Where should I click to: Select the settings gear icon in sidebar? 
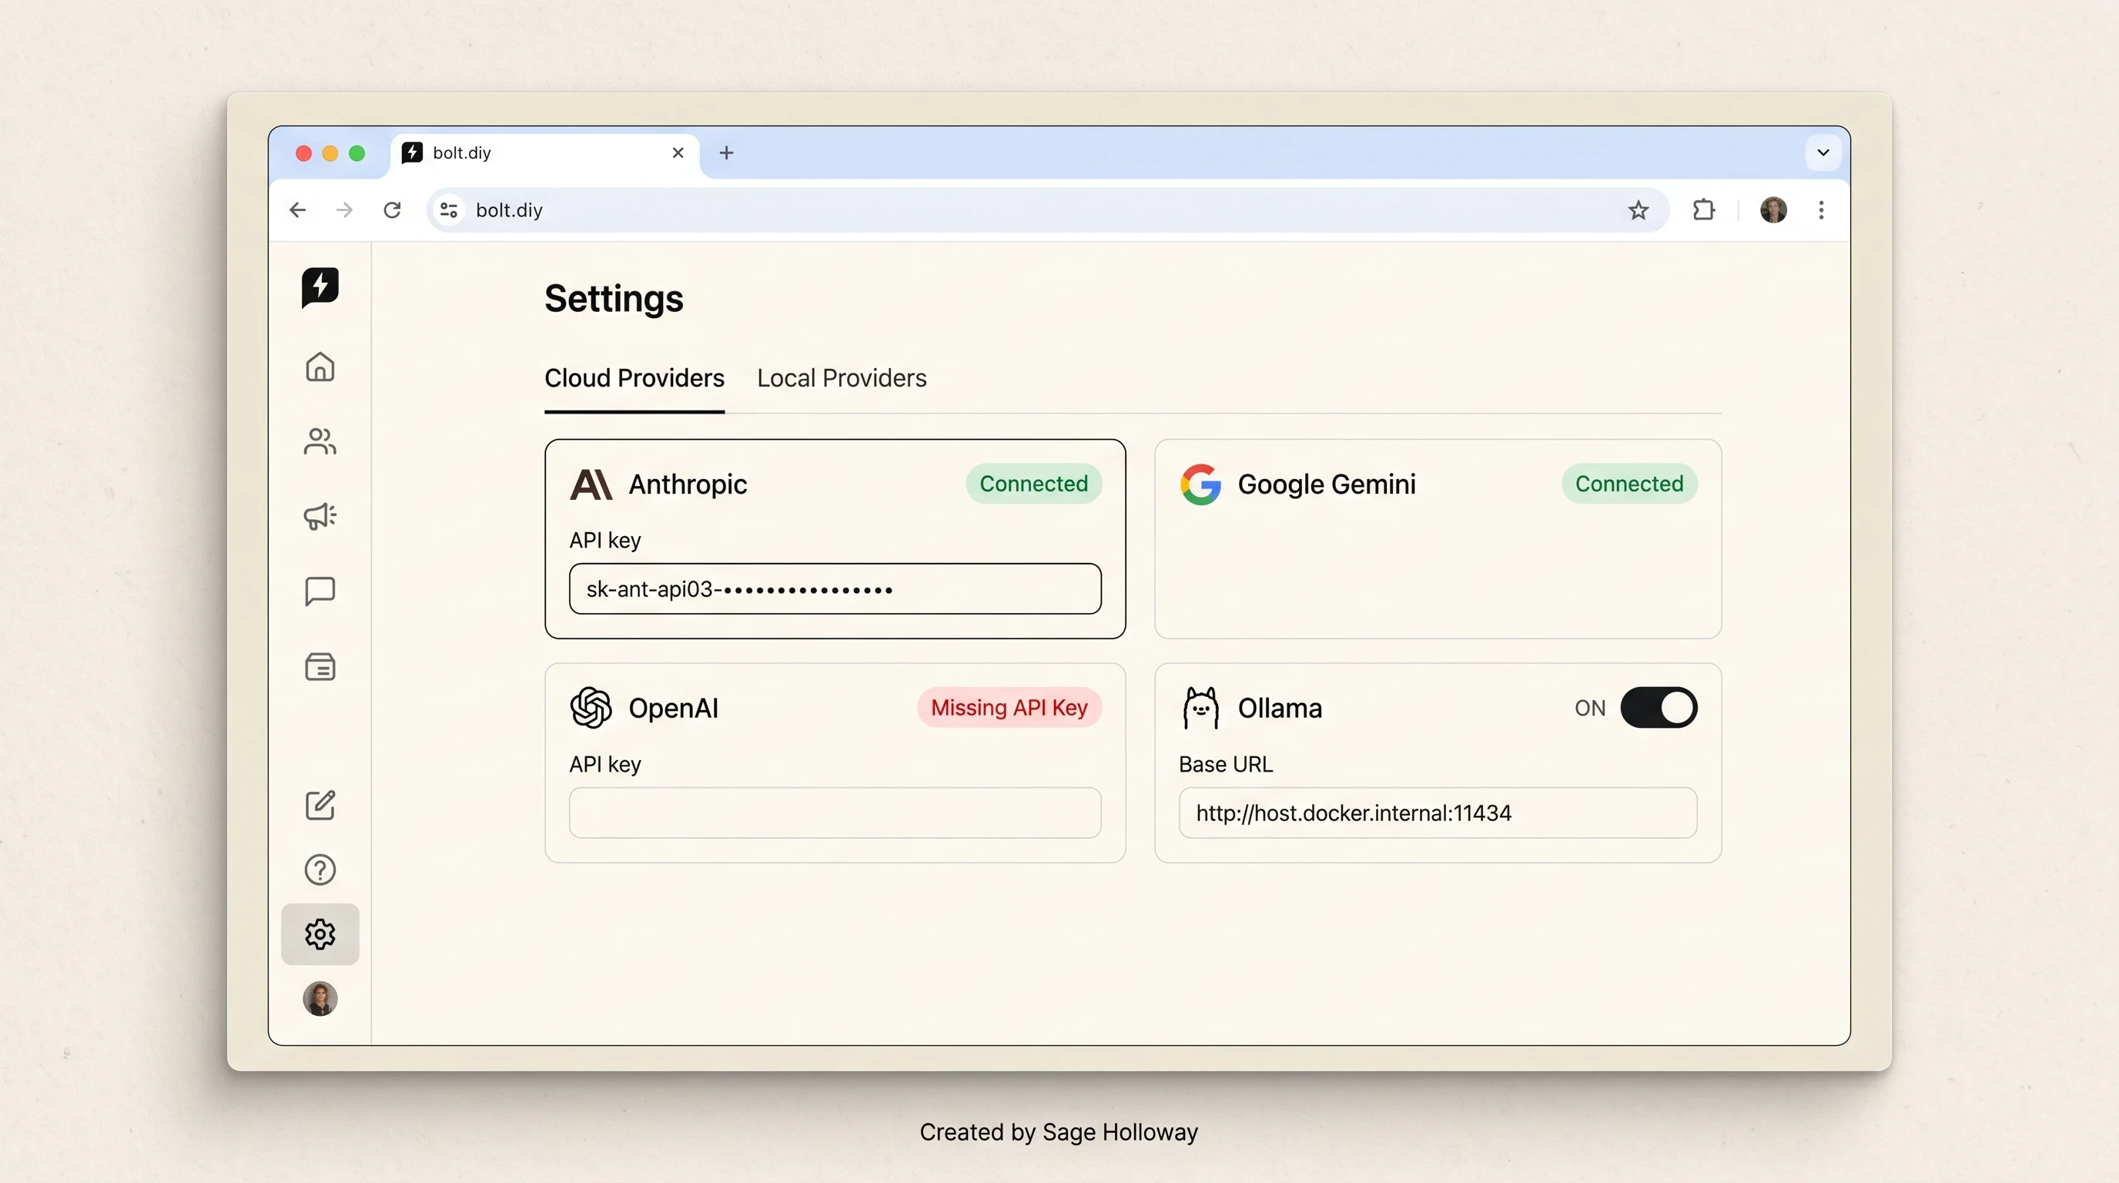(320, 934)
